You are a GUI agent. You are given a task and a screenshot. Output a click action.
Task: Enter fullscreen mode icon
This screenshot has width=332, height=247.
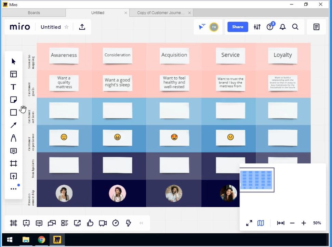[x=249, y=223]
